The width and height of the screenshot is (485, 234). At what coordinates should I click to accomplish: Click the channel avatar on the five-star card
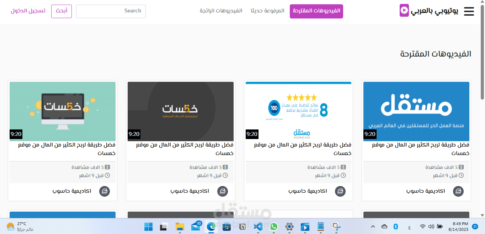point(340,191)
